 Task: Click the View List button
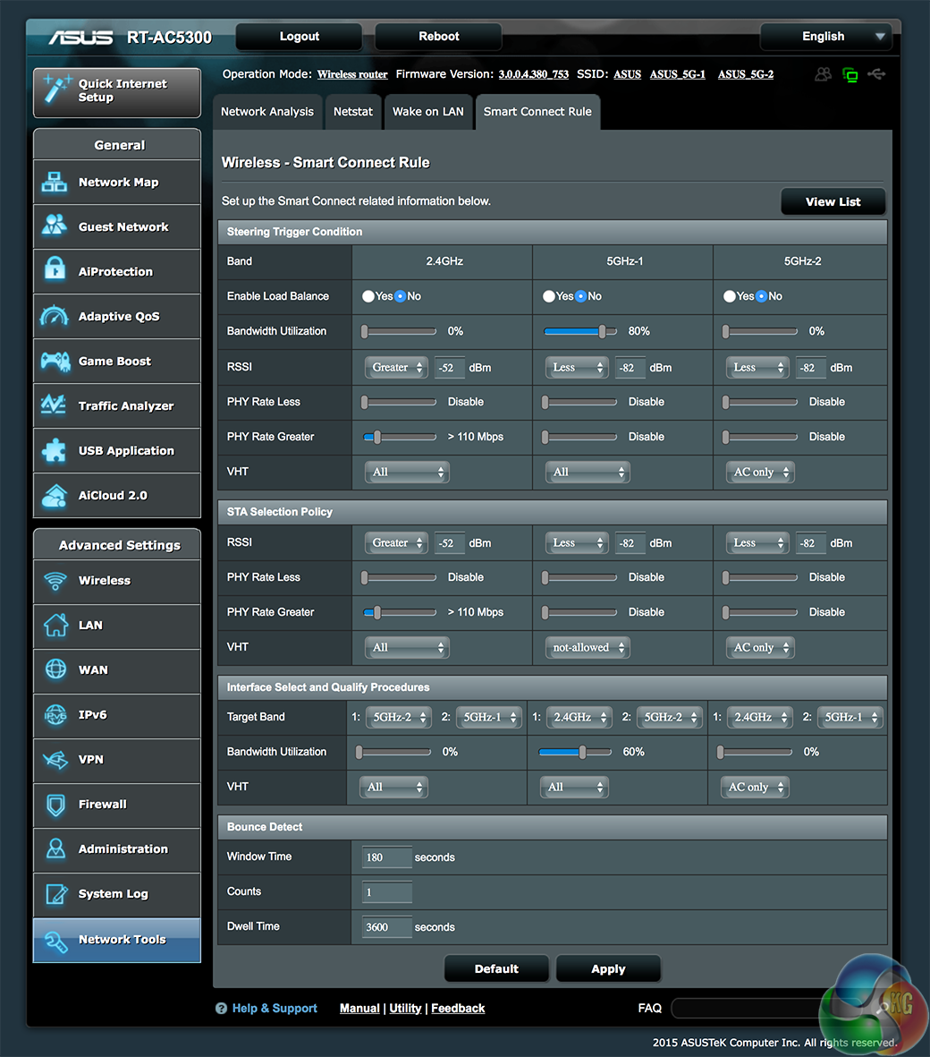[833, 201]
